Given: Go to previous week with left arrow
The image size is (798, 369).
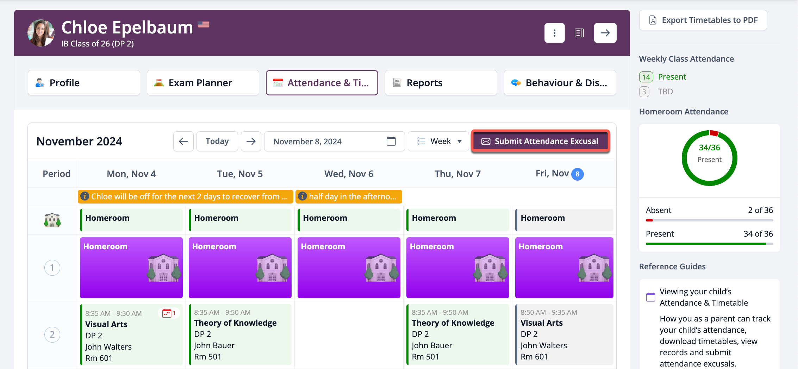Looking at the screenshot, I should pyautogui.click(x=183, y=142).
